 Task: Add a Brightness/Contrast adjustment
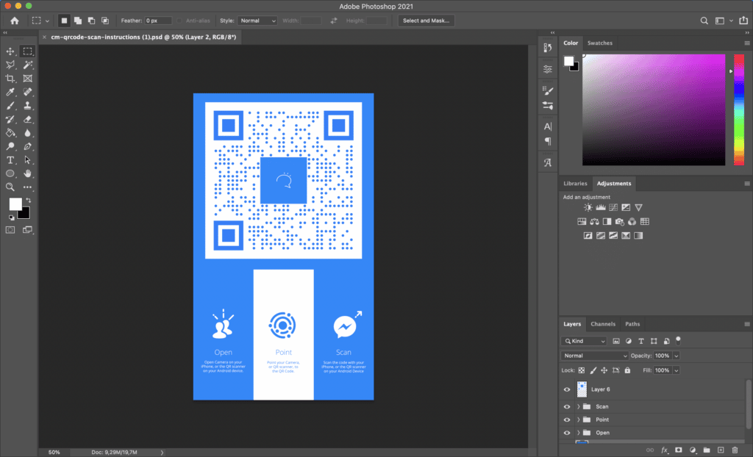tap(586, 207)
